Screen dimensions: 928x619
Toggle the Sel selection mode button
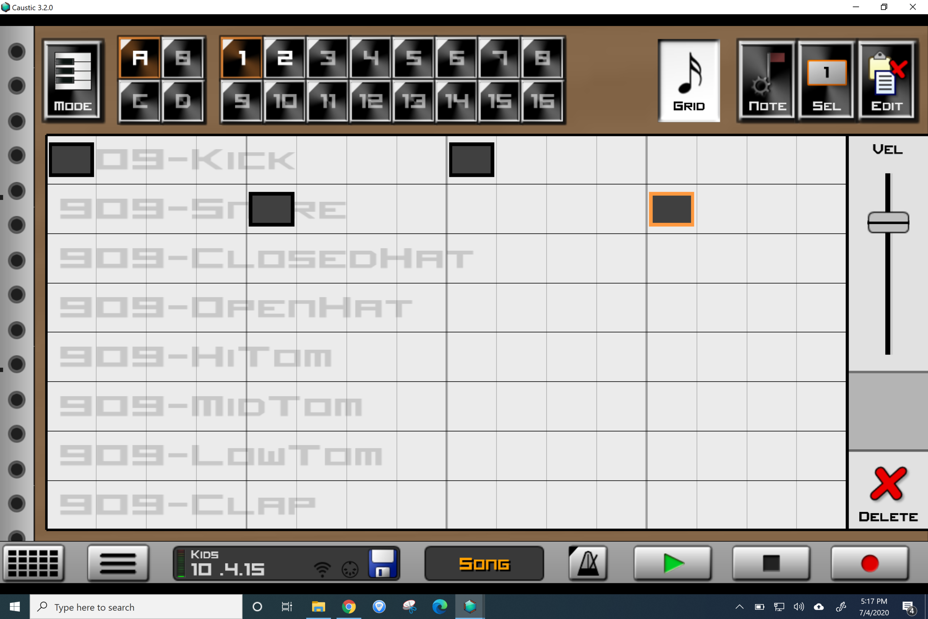point(826,81)
